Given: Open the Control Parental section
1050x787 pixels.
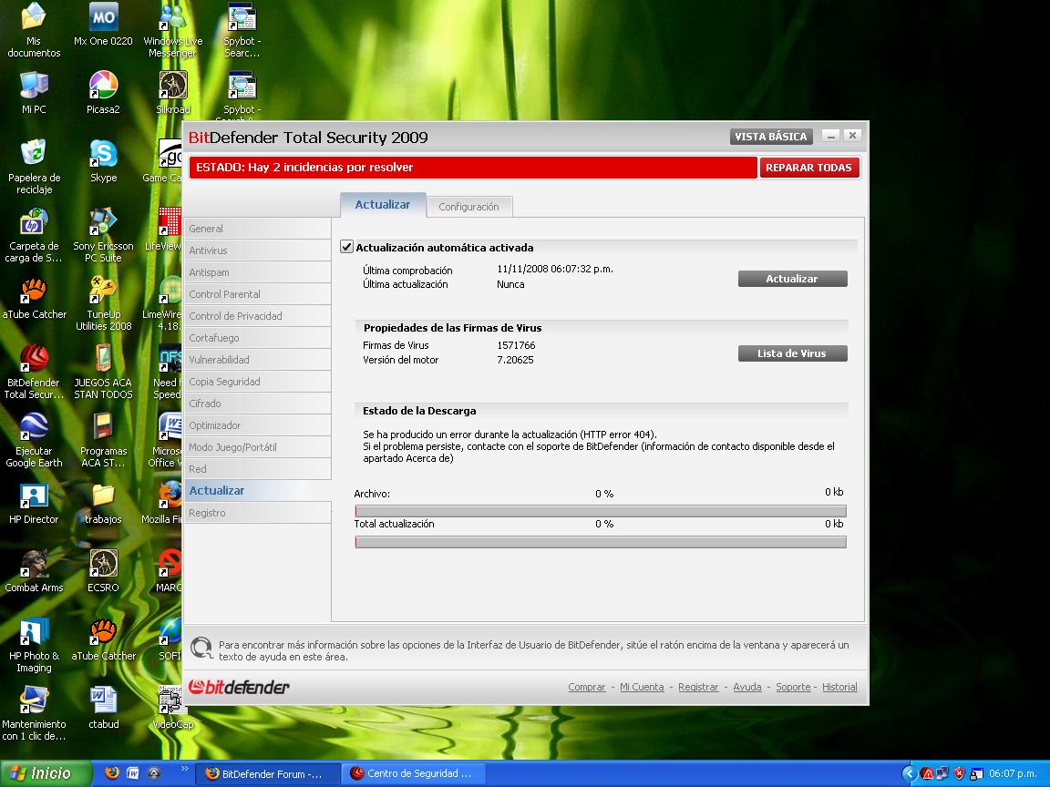Looking at the screenshot, I should [257, 294].
